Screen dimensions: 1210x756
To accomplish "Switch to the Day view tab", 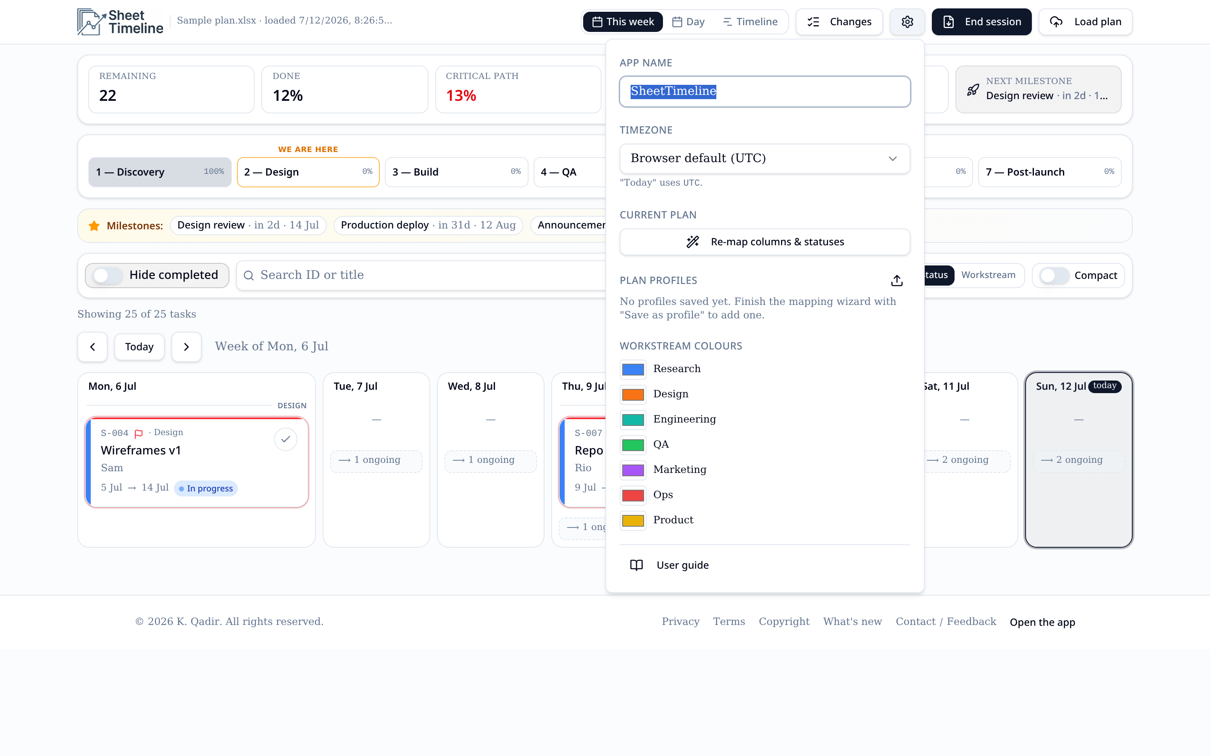I will [689, 21].
